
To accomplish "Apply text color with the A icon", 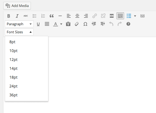I will click(x=56, y=24).
